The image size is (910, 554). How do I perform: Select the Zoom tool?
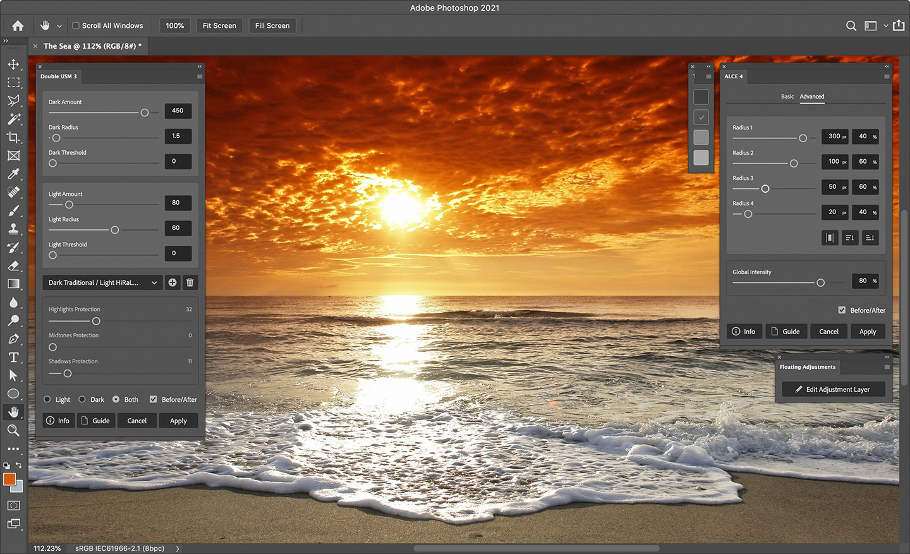[x=14, y=430]
